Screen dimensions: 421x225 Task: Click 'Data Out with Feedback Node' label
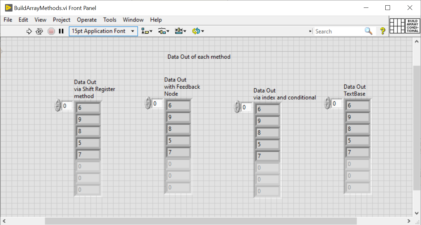182,87
